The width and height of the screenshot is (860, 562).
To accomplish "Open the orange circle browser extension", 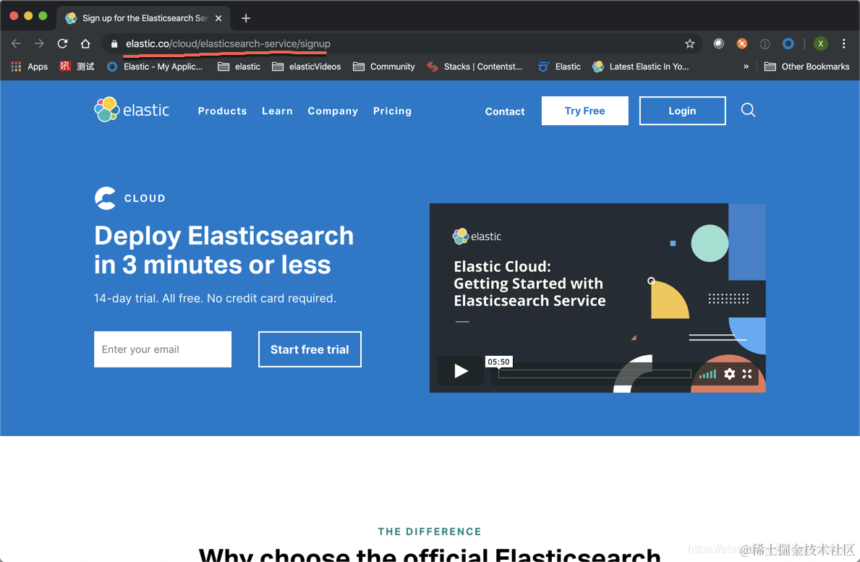I will click(741, 43).
